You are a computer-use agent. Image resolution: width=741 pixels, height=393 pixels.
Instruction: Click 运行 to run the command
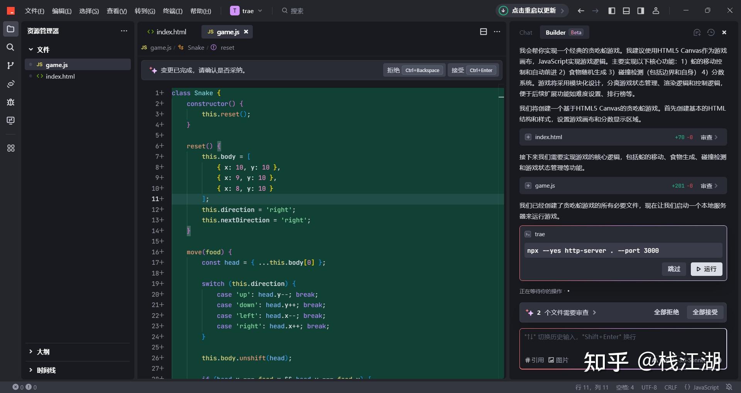(x=706, y=269)
